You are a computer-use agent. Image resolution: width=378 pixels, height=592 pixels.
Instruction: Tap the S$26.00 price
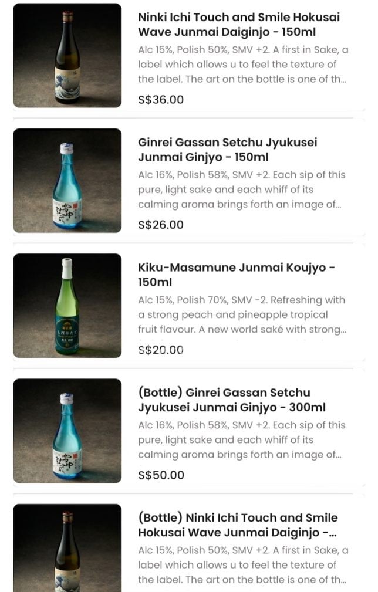(x=161, y=225)
